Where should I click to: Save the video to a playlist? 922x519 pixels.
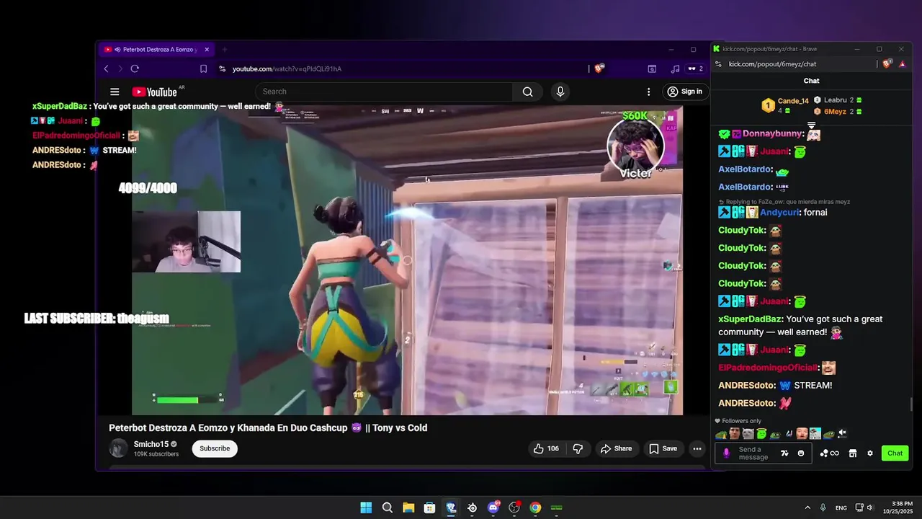(x=663, y=448)
